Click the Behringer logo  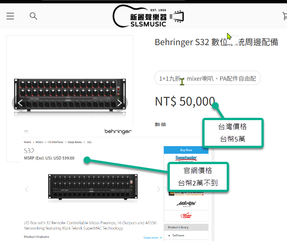click(118, 131)
